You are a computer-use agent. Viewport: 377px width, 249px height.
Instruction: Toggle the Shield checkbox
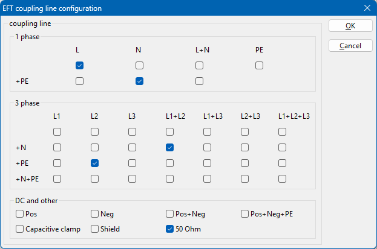(95, 229)
